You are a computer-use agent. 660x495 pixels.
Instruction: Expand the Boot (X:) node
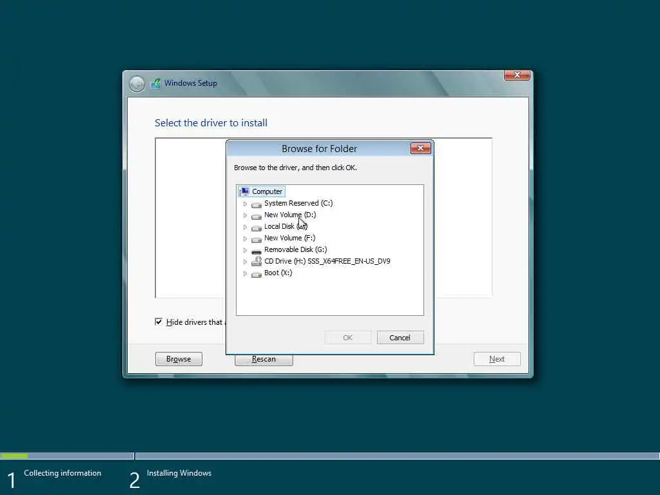[x=245, y=273]
